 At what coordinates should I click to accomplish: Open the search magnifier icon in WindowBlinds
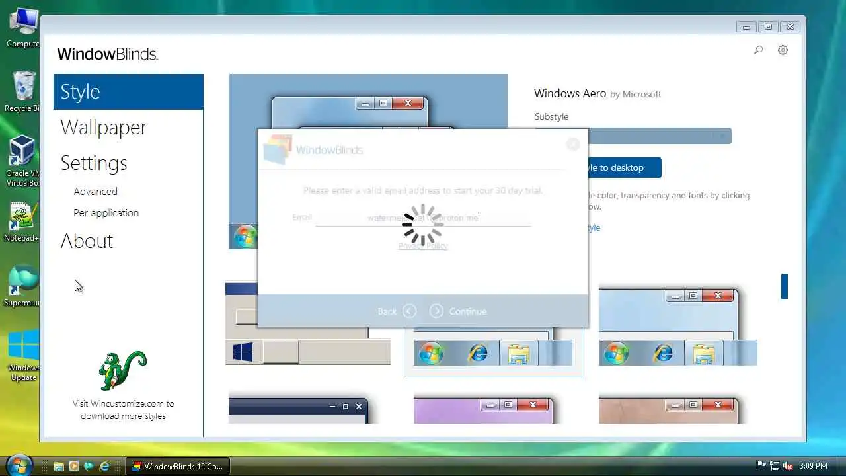tap(758, 50)
